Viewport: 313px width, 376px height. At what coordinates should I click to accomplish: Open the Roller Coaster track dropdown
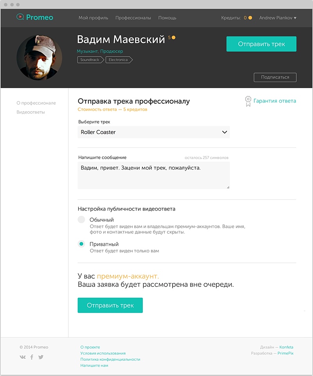pyautogui.click(x=153, y=132)
